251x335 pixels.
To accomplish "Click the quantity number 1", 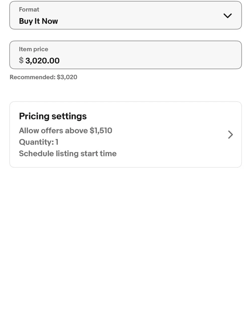I will click(57, 142).
